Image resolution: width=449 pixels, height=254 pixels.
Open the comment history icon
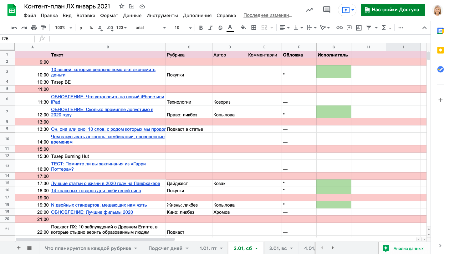pyautogui.click(x=326, y=10)
